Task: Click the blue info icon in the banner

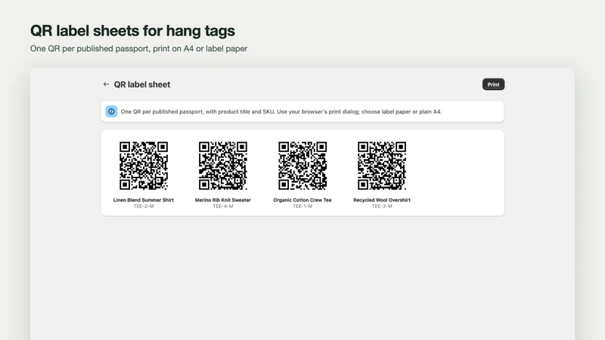Action: (x=111, y=111)
